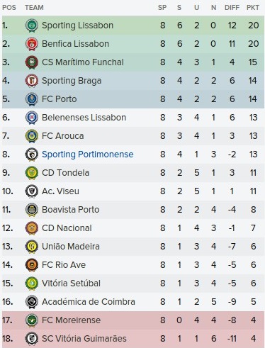Open the Académica de Coimbra team name
This screenshot has width=265, height=348.
coord(89,302)
